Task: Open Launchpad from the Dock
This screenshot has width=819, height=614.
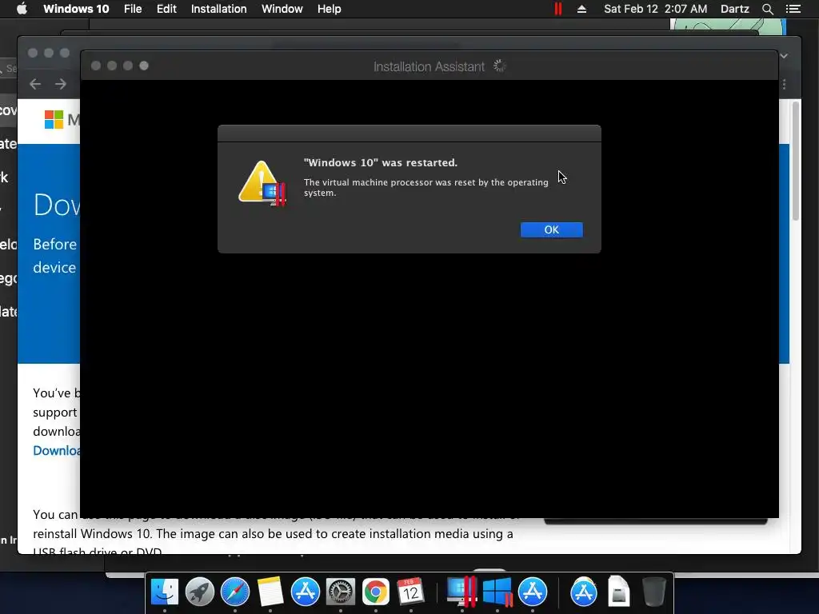Action: (199, 592)
